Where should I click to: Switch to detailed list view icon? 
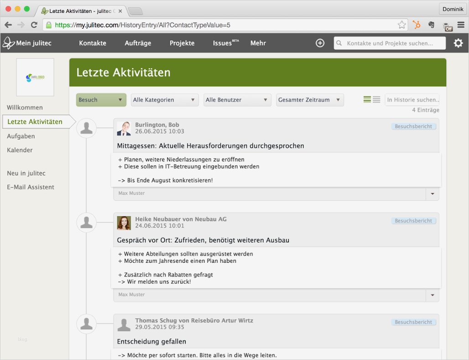click(367, 99)
